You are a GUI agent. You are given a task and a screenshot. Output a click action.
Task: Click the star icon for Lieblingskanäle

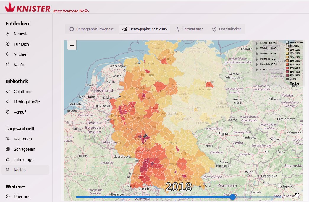click(8, 102)
